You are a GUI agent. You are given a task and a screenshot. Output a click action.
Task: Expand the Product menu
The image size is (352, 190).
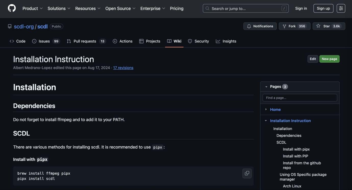(33, 8)
